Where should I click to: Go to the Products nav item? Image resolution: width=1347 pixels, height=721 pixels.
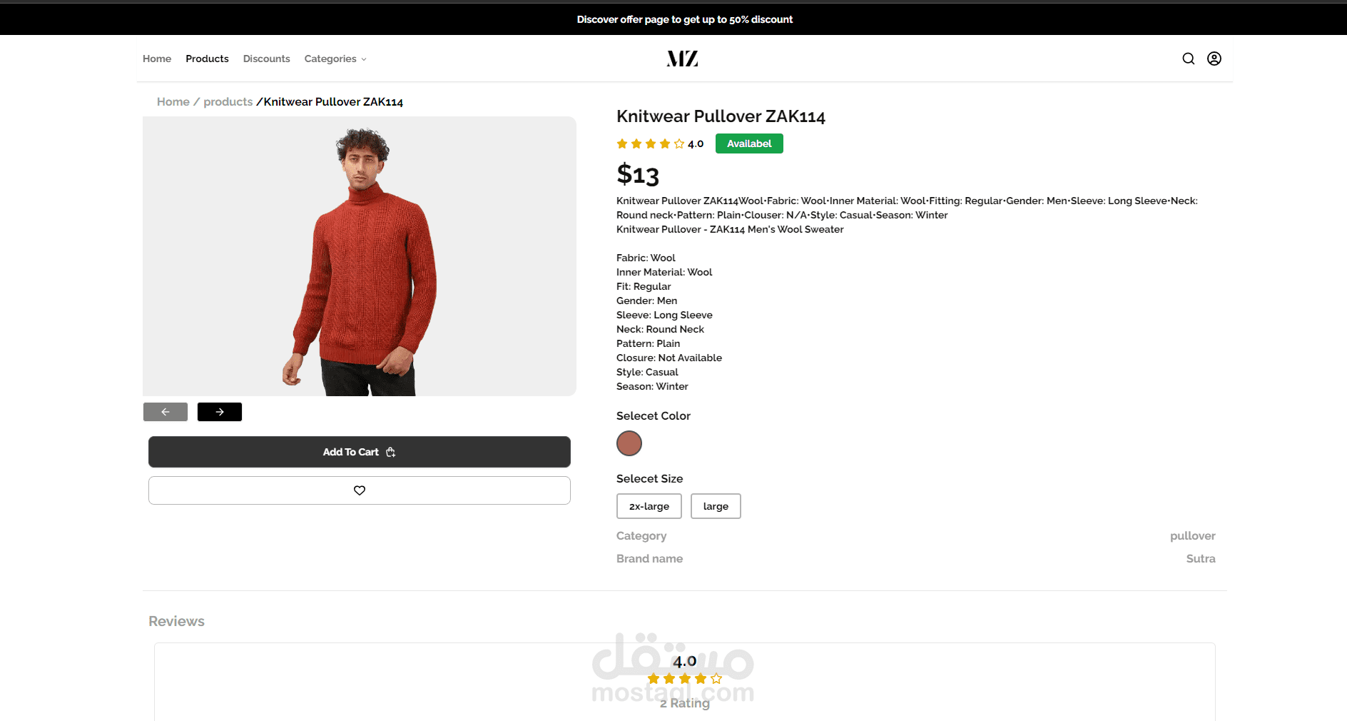pyautogui.click(x=207, y=59)
